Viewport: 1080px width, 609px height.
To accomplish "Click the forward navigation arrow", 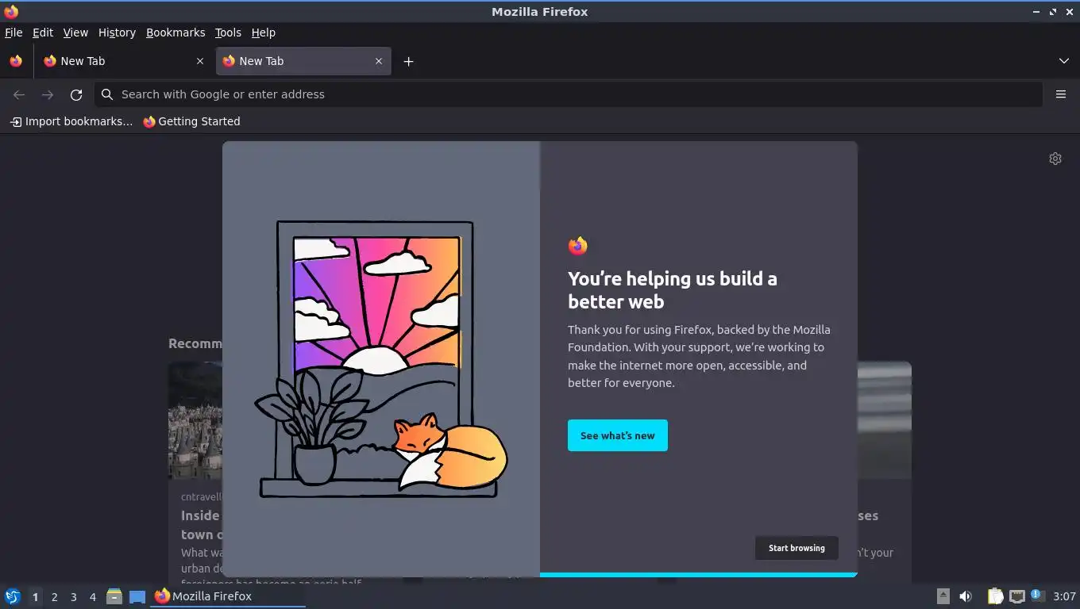I will point(48,94).
